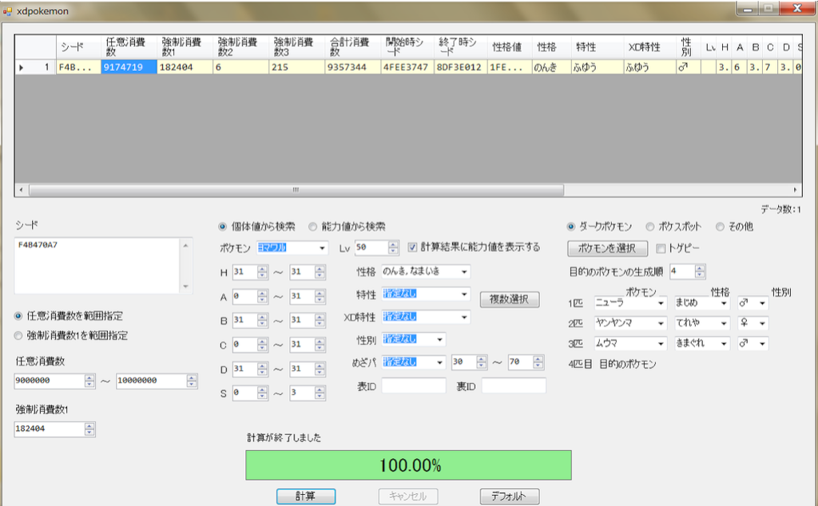Open 1匹 pokemon dropdown showing ニューラ
This screenshot has width=818, height=506.
tap(661, 303)
